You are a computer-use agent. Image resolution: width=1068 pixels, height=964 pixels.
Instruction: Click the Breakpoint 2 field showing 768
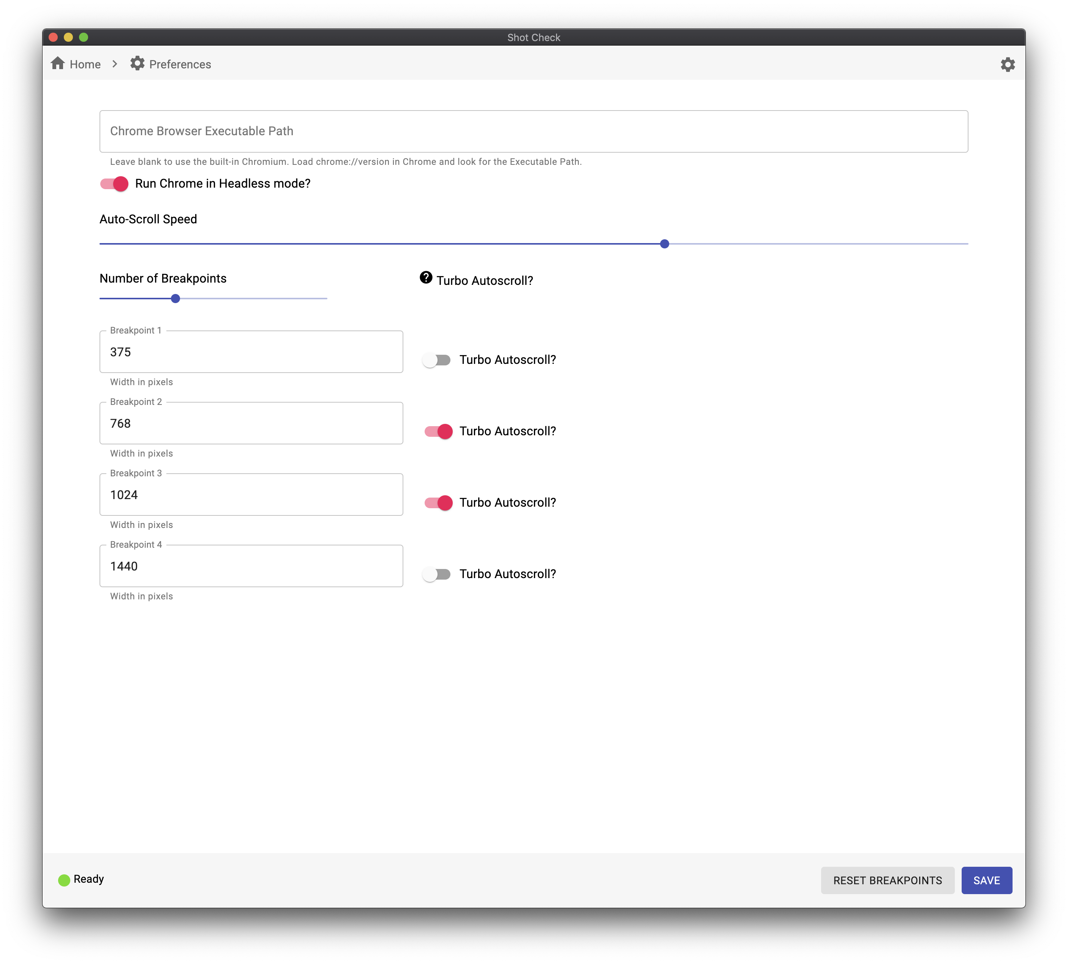click(251, 424)
